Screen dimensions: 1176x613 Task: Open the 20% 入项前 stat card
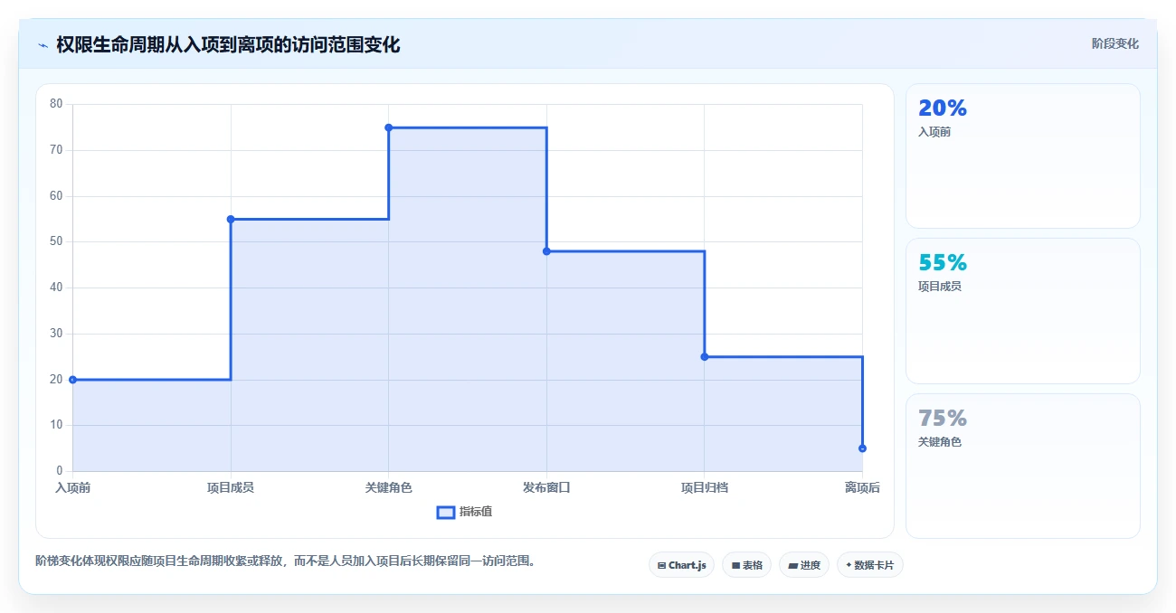pos(1022,156)
